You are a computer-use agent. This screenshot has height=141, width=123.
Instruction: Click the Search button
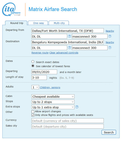click(x=109, y=132)
